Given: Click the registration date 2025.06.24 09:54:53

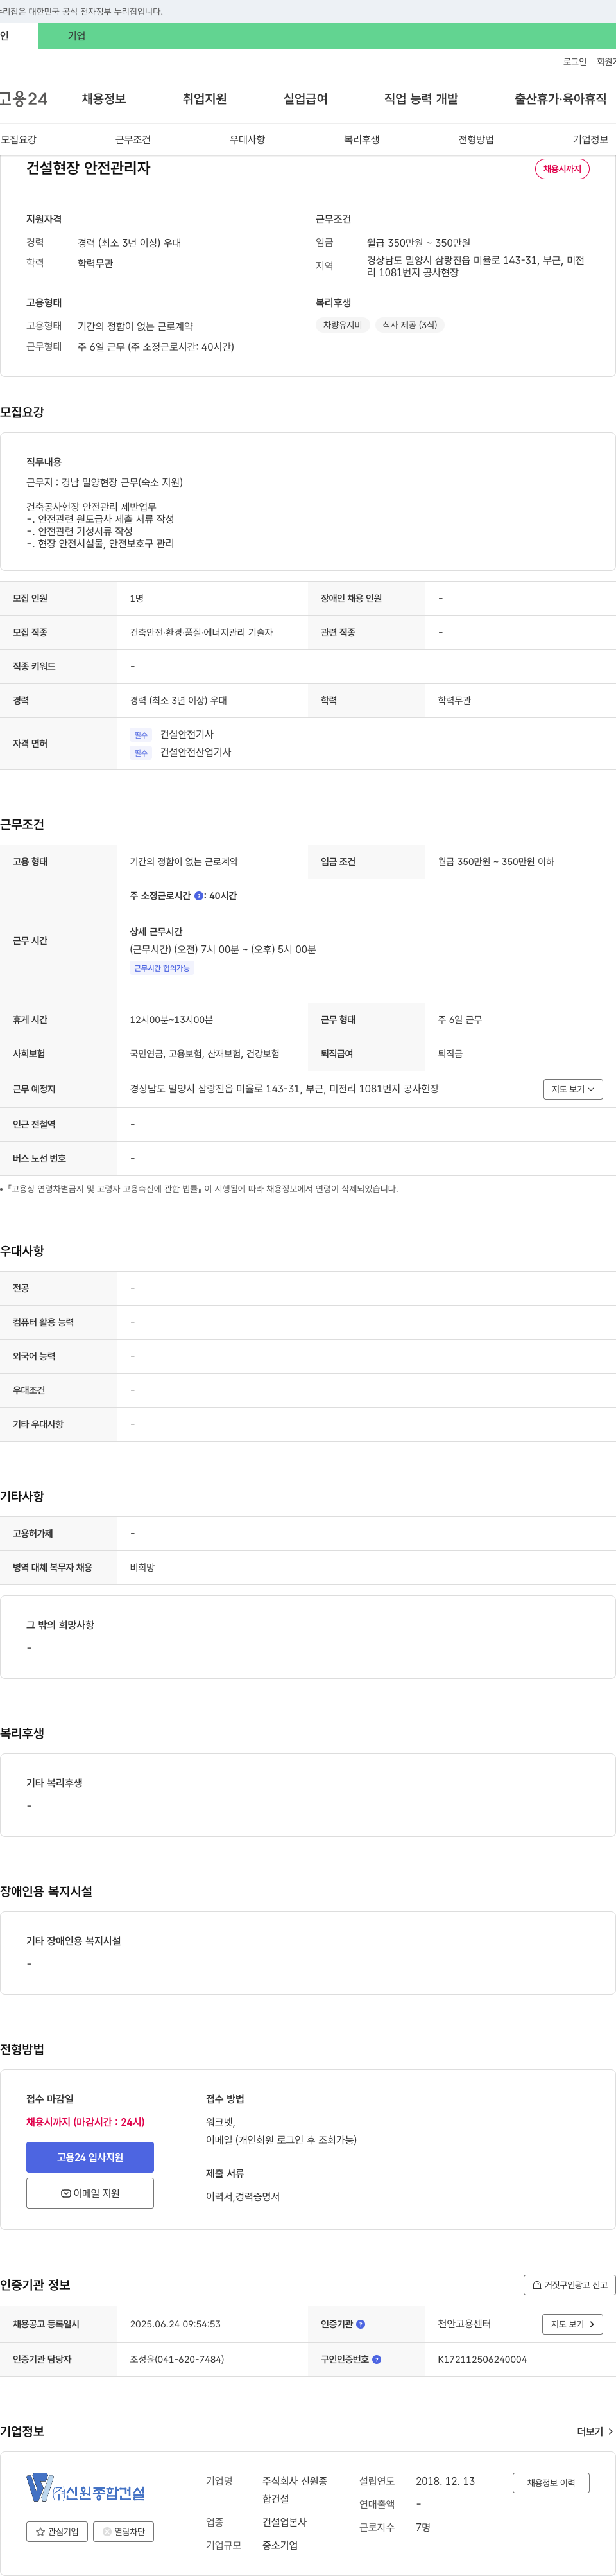Looking at the screenshot, I should (x=175, y=2324).
